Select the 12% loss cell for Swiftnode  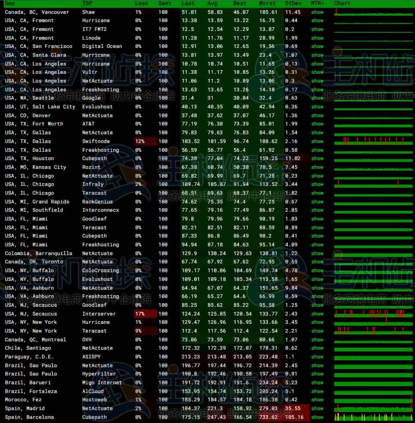(x=145, y=141)
